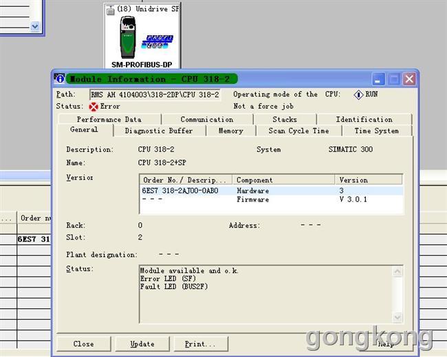Switch to the Communication tab
447x357 pixels.
[x=207, y=119]
